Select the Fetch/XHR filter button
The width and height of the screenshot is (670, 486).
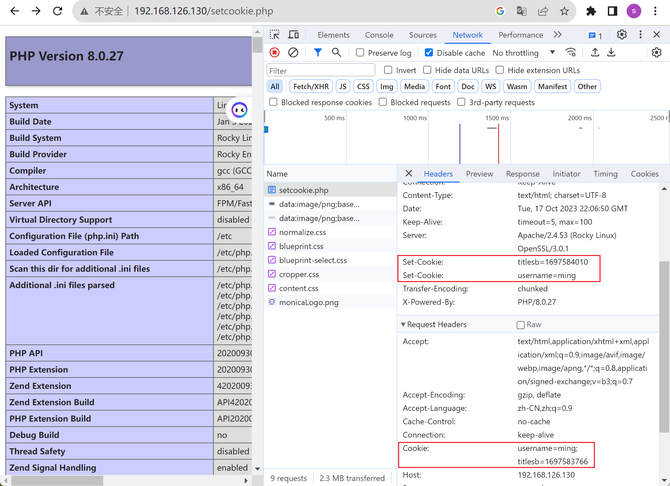click(311, 86)
